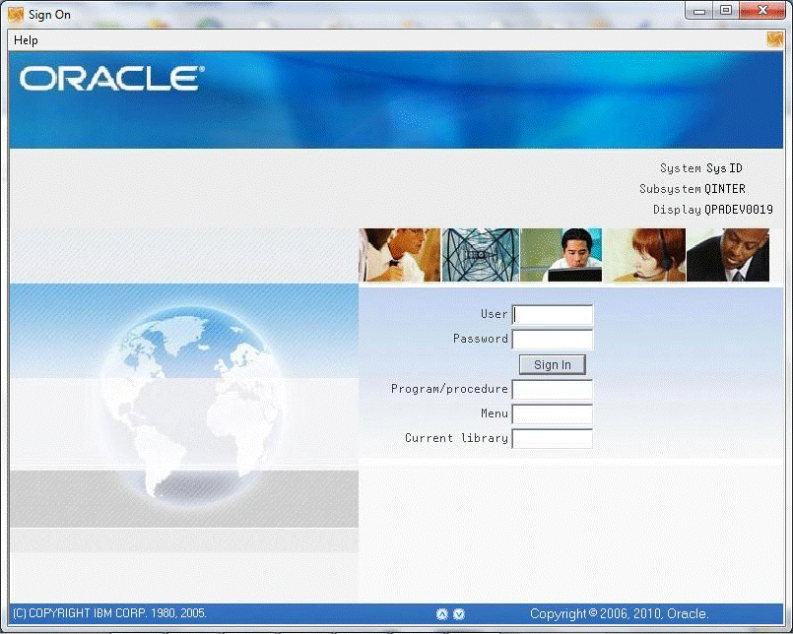The height and width of the screenshot is (634, 793).
Task: Click the Oracle copyright text in footer
Action: [x=619, y=613]
